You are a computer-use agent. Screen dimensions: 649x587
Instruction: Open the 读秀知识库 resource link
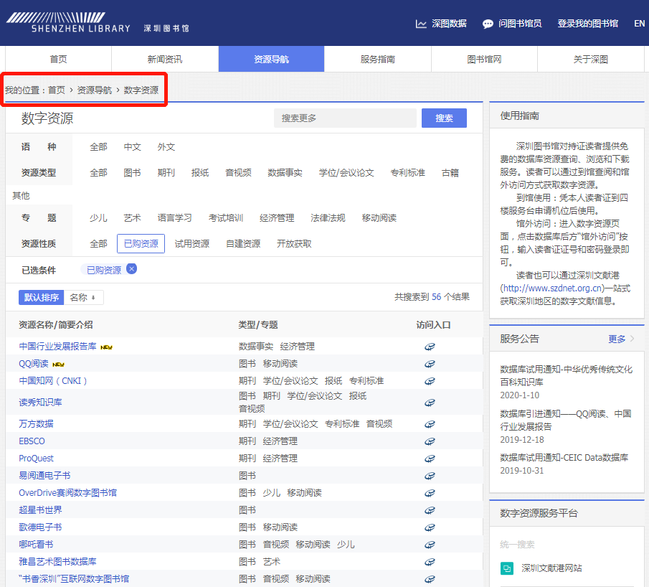click(x=41, y=403)
